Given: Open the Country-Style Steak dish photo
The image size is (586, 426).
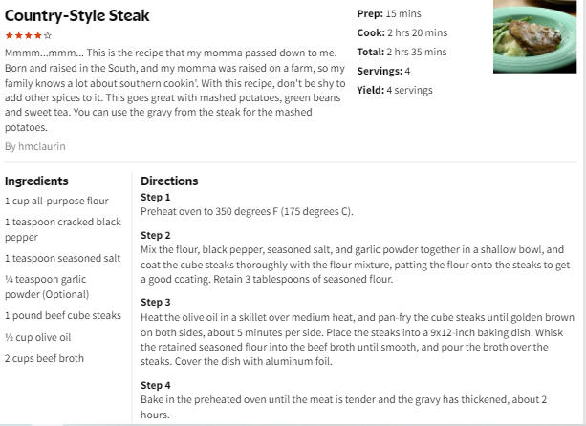Looking at the screenshot, I should (534, 36).
